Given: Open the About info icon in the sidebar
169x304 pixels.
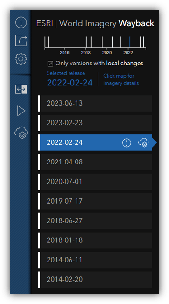Looking at the screenshot, I should point(21,22).
